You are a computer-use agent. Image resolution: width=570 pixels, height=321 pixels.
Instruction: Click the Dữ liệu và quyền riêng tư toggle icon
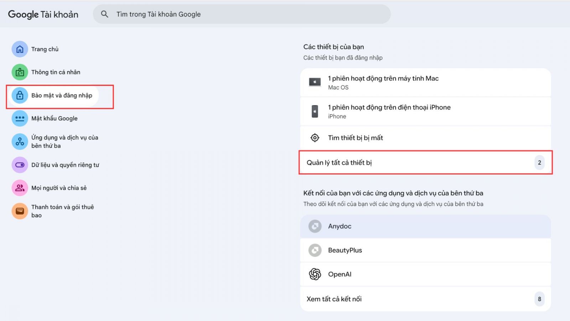tap(20, 165)
